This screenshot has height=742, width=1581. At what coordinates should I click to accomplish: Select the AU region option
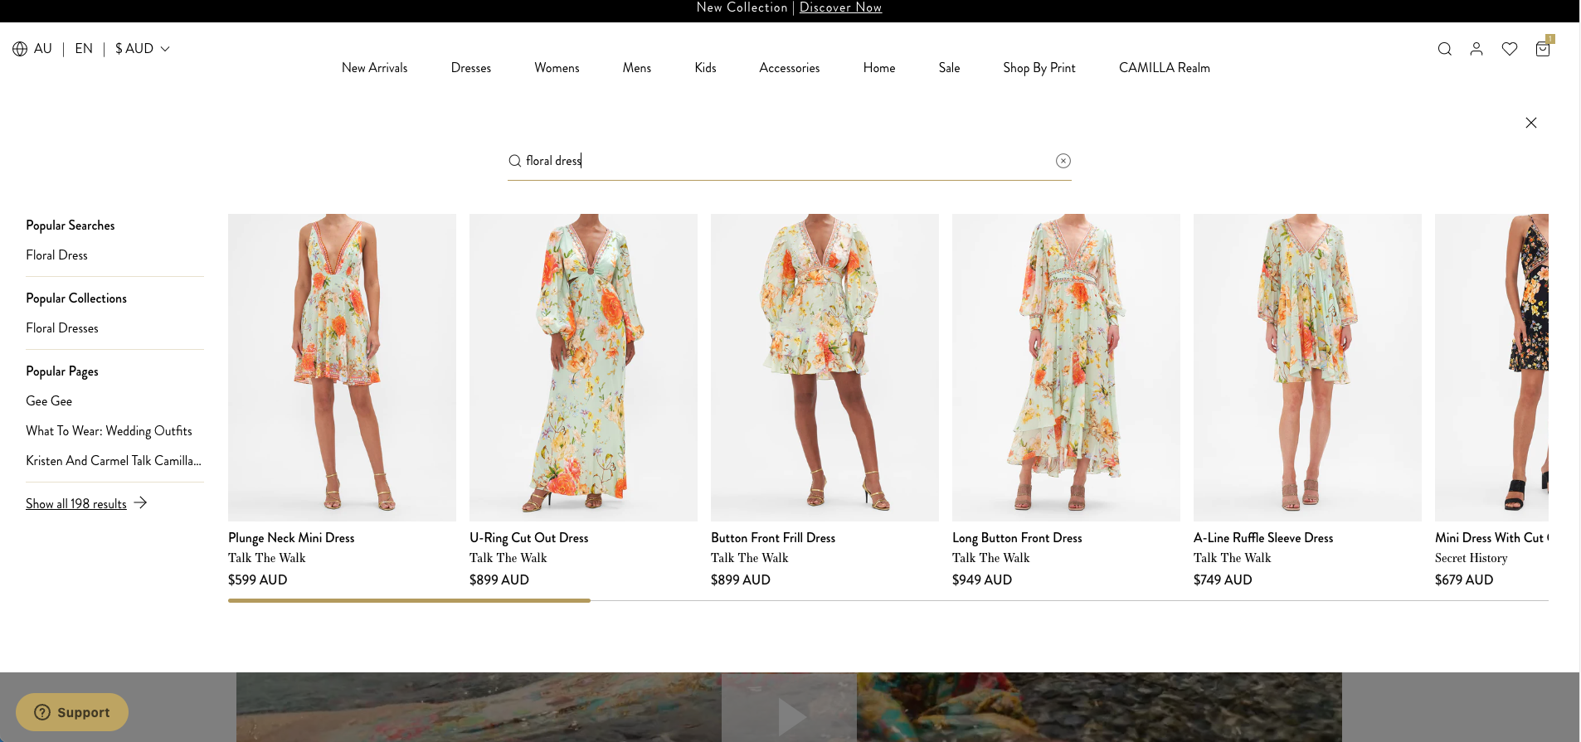point(43,49)
